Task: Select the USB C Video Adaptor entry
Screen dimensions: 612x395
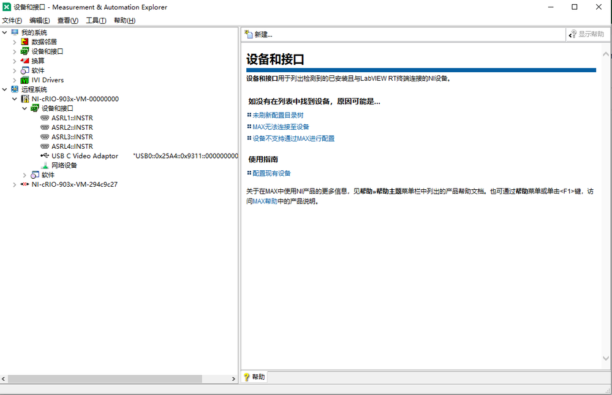Action: (x=85, y=156)
